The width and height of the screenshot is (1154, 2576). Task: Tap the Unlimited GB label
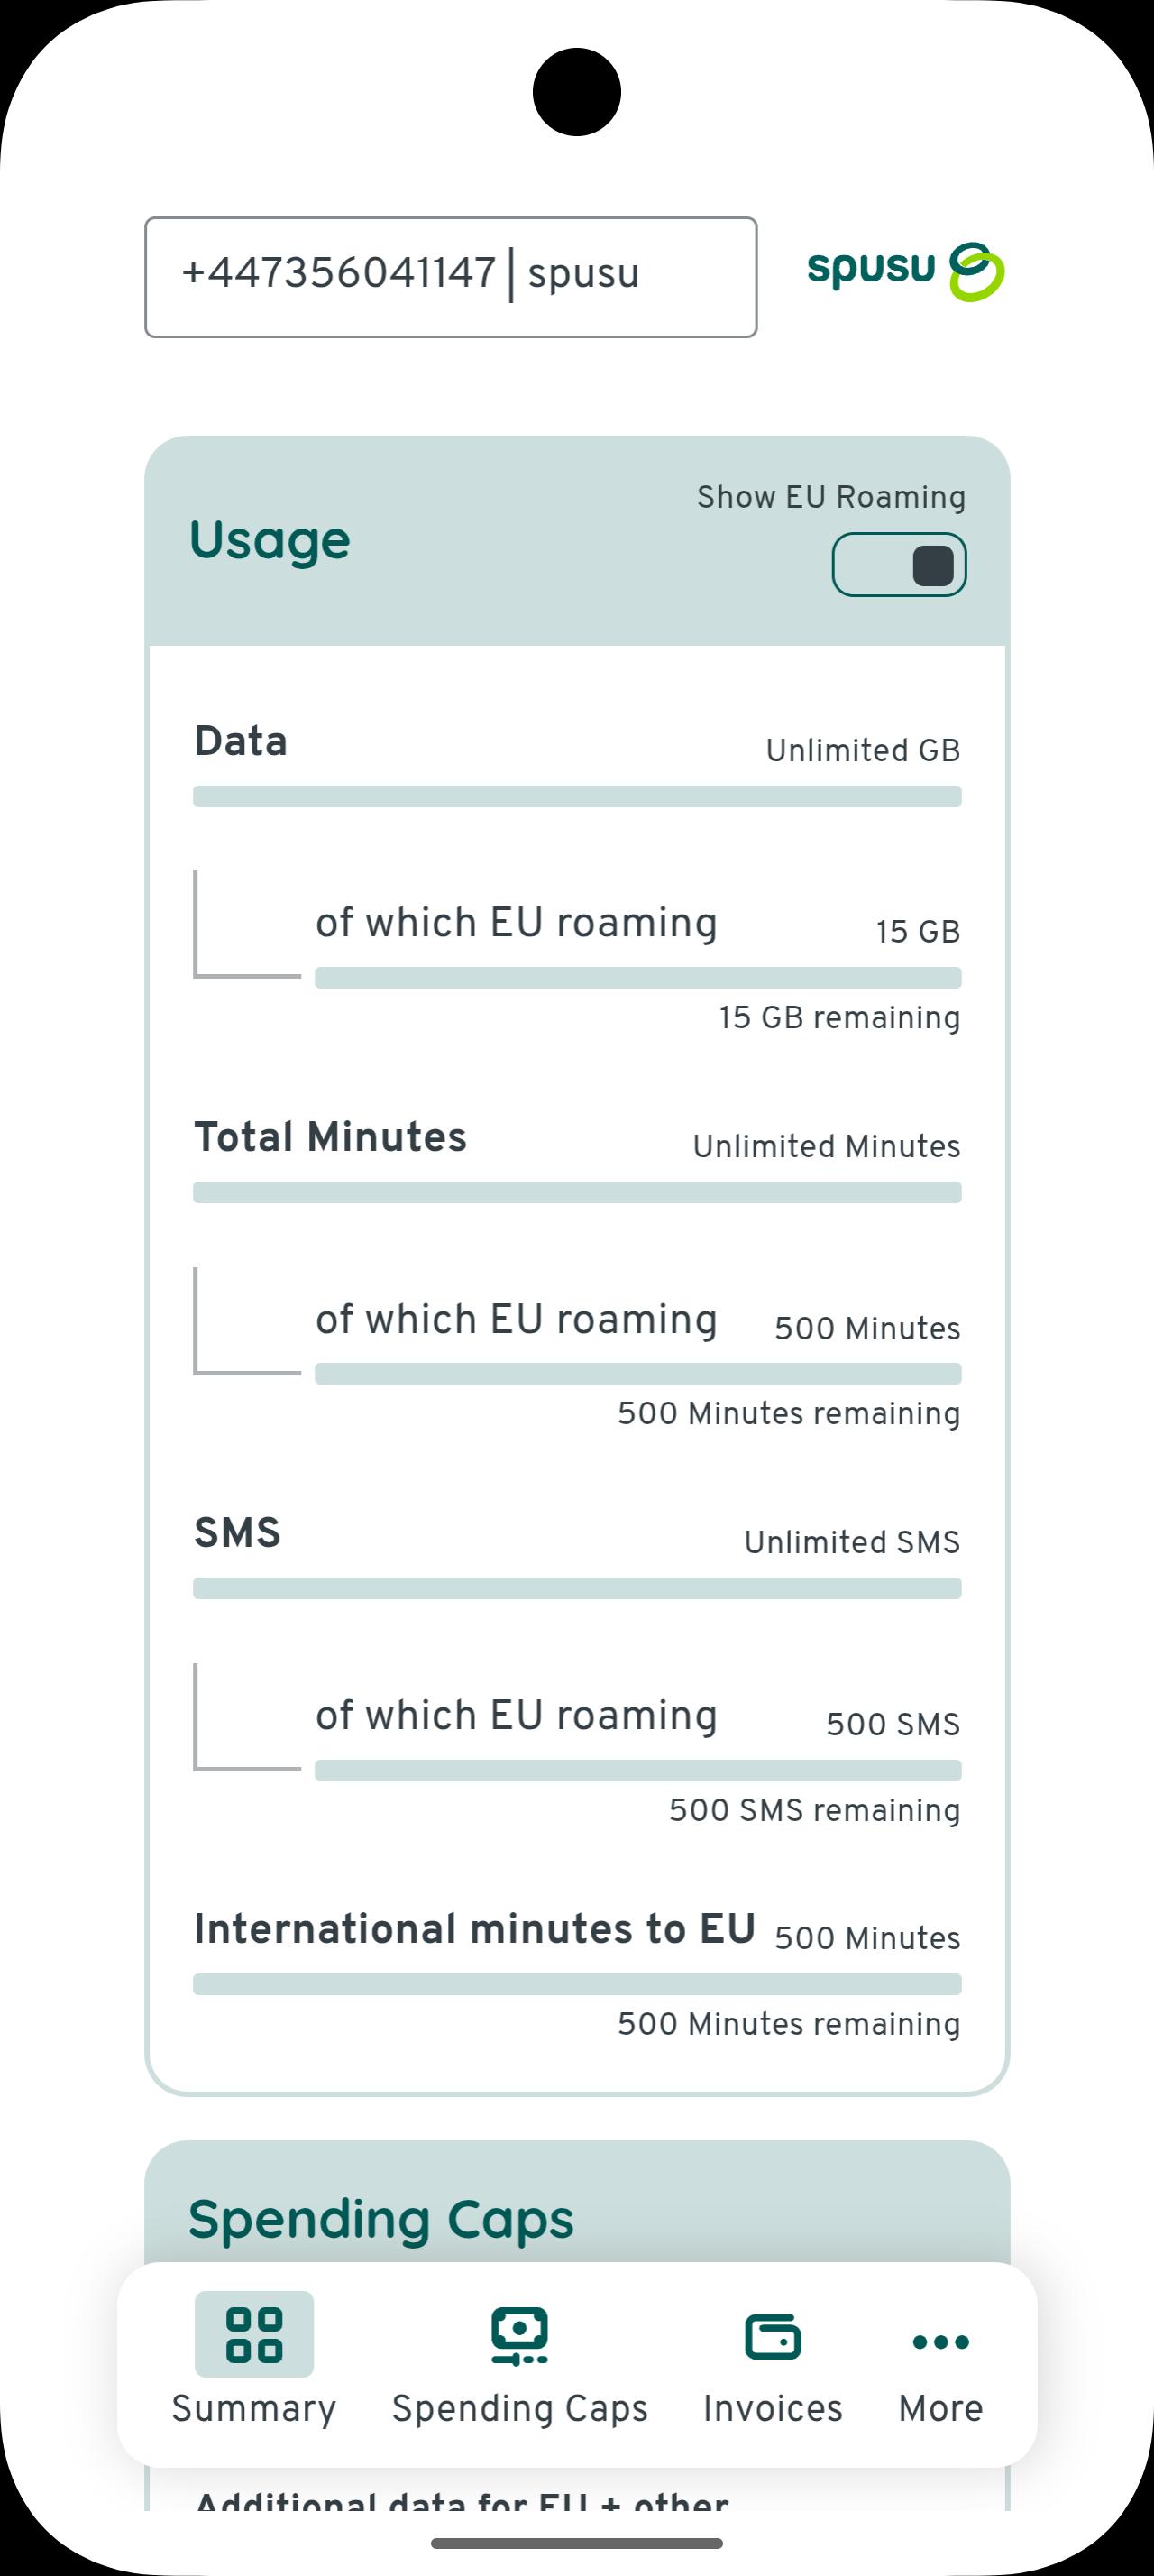[862, 750]
